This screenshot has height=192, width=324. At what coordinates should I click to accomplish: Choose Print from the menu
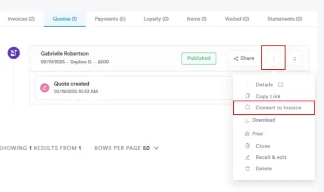(x=257, y=134)
